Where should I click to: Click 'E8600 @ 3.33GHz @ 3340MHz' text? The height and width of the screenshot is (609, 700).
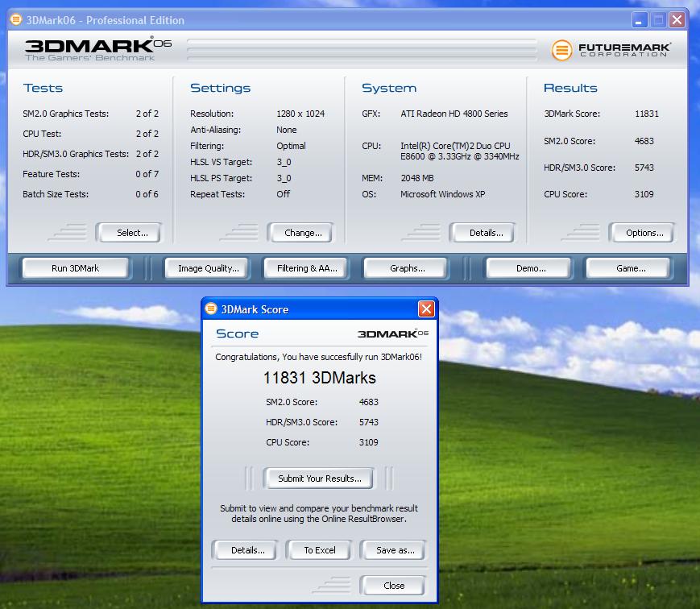[459, 156]
